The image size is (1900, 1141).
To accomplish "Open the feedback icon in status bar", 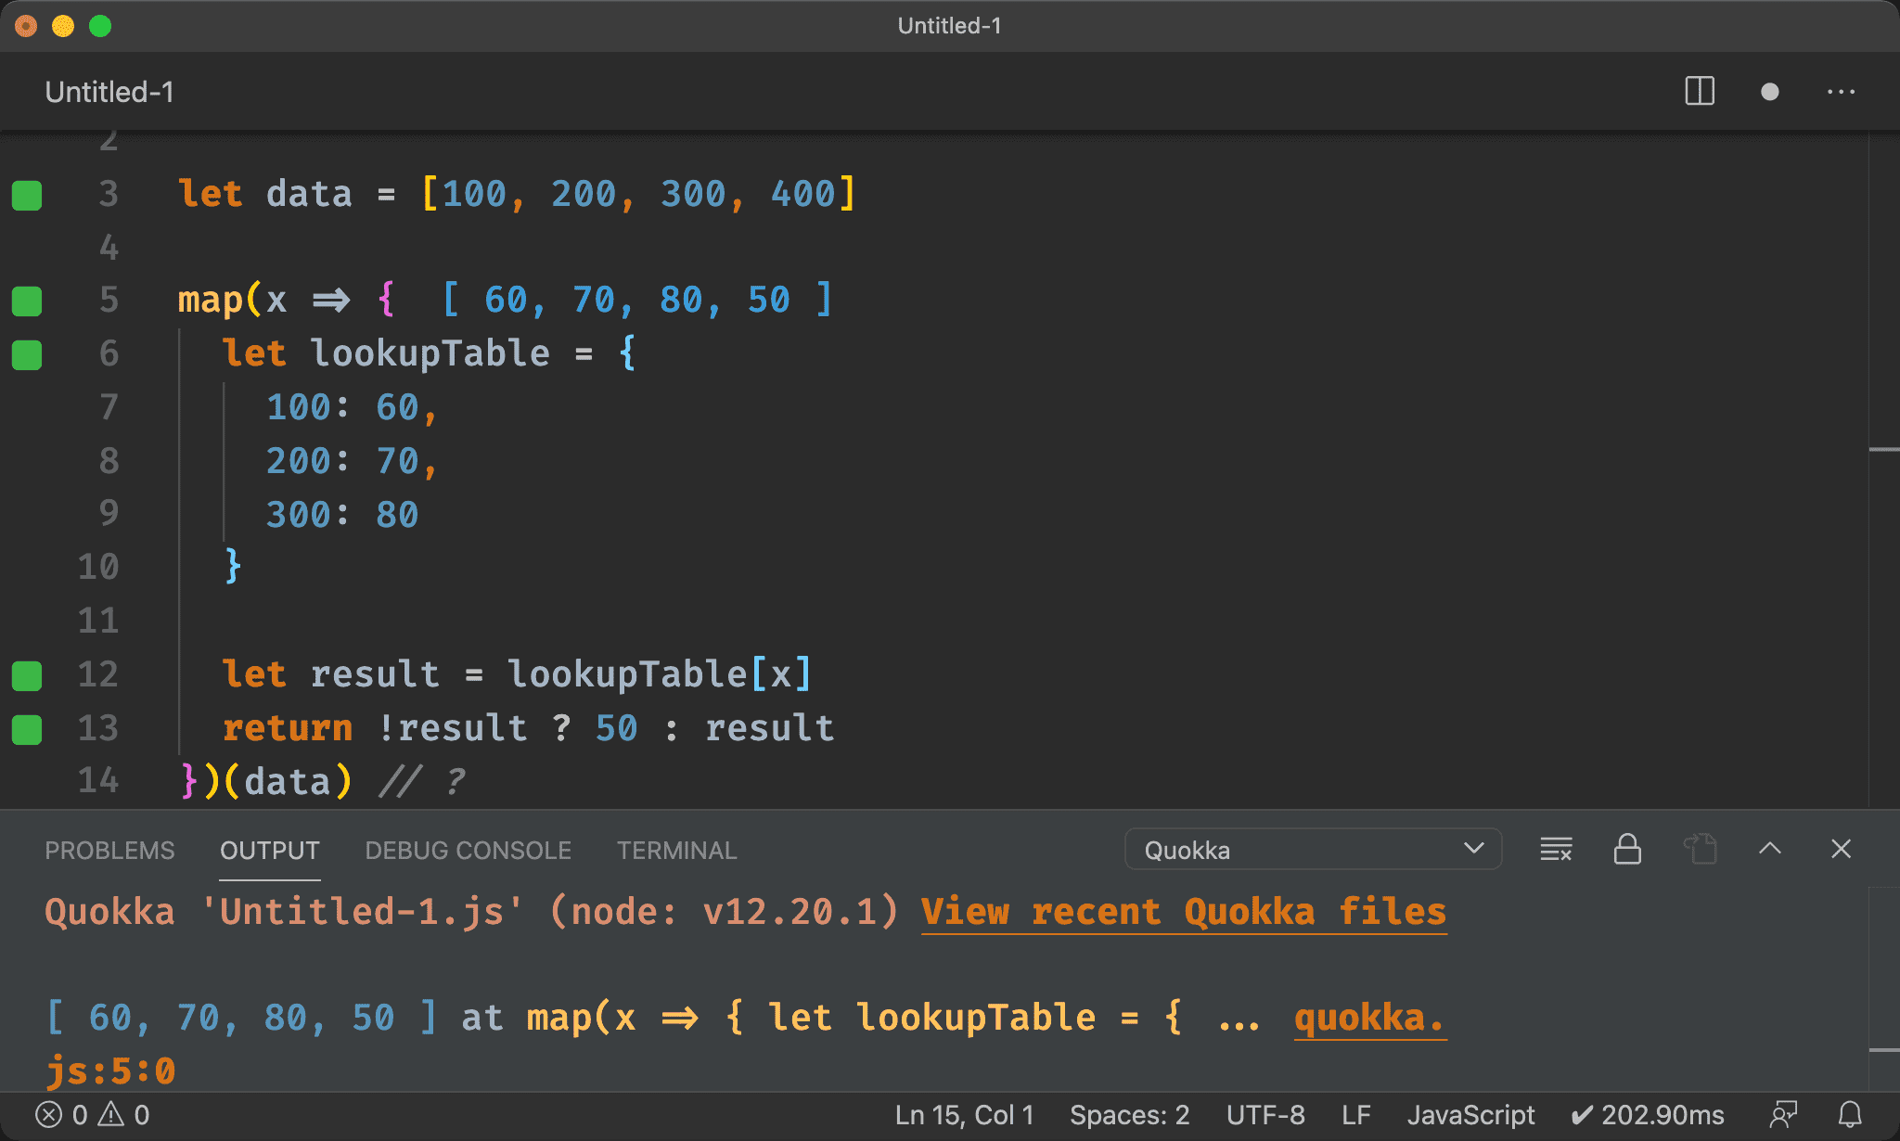I will coord(1783,1115).
